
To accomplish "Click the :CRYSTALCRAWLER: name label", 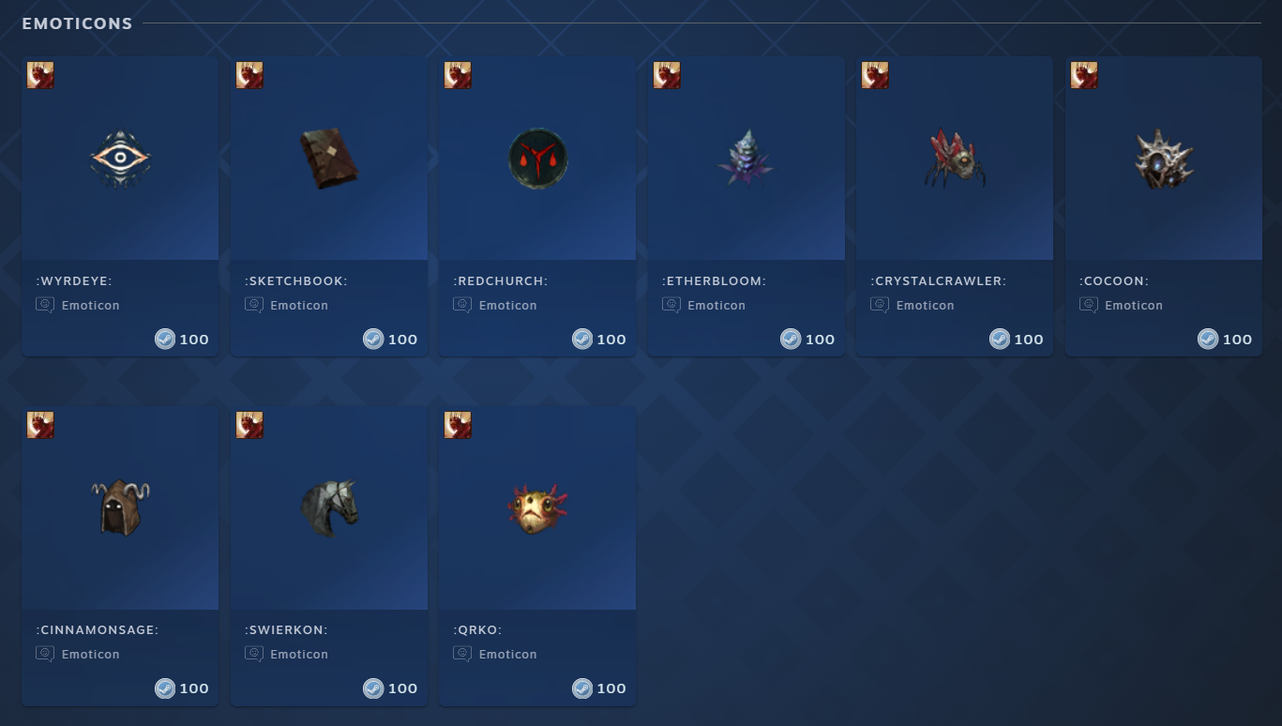I will coord(938,281).
